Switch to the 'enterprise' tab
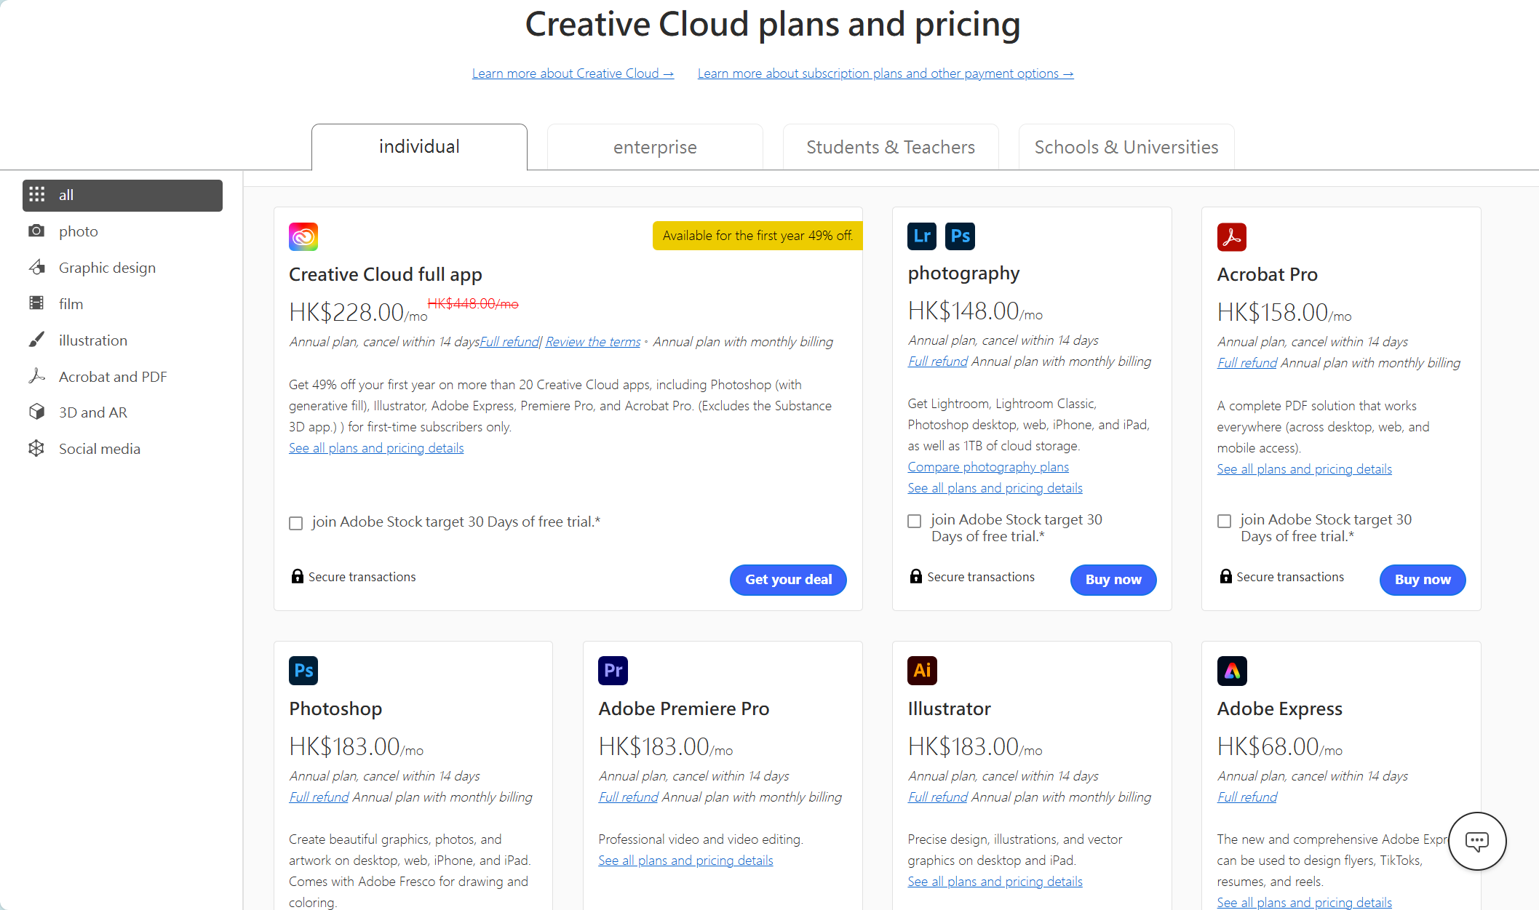The image size is (1539, 910). point(655,147)
